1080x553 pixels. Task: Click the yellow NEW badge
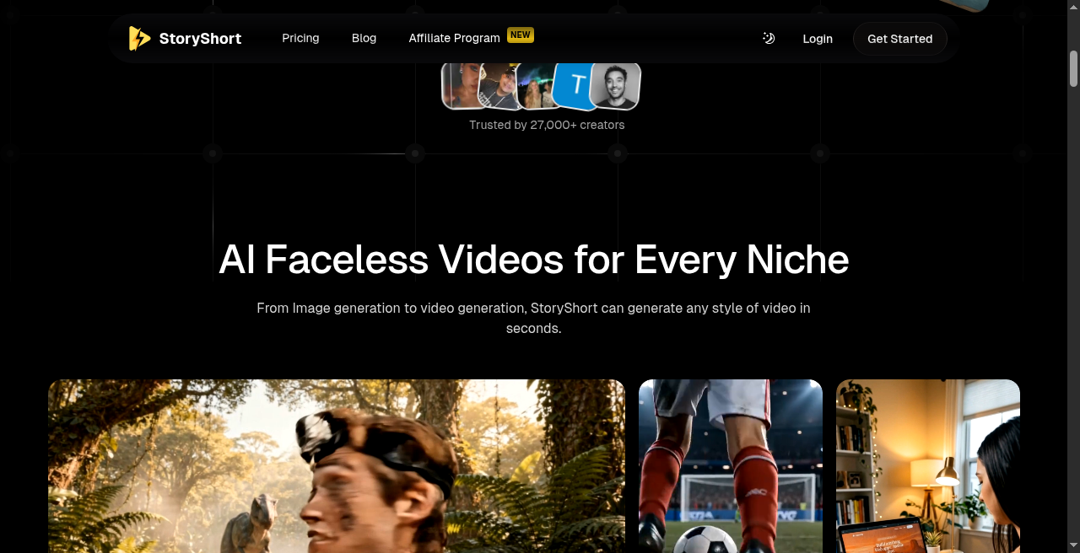point(521,35)
